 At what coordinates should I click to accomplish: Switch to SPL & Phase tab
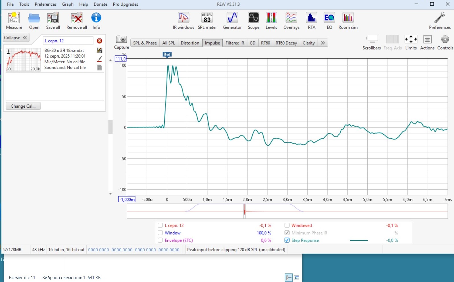pyautogui.click(x=145, y=43)
